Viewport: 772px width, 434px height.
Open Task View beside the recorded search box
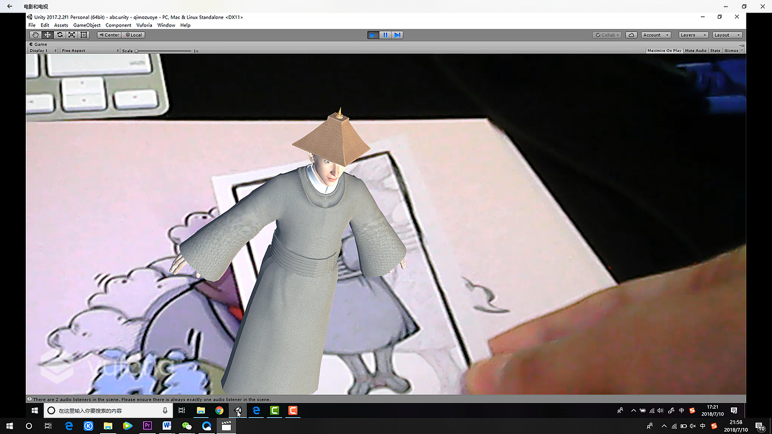[x=182, y=410]
